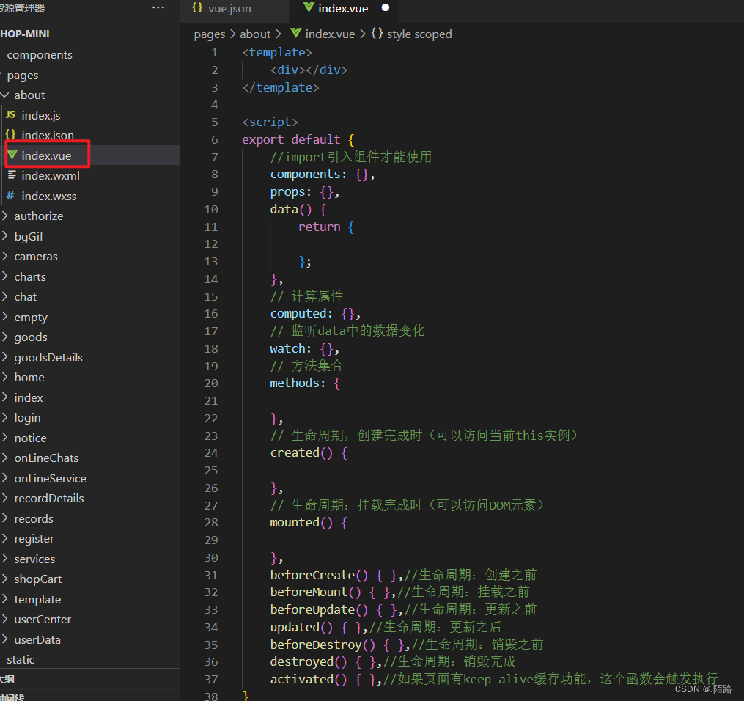Expand the authorize folder
The width and height of the screenshot is (744, 701).
click(x=4, y=216)
